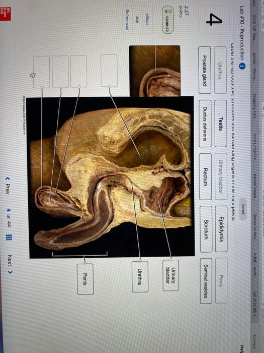Viewport: 264px width, 353px height.
Task: Select the placed Urethra label box
Action: click(140, 277)
